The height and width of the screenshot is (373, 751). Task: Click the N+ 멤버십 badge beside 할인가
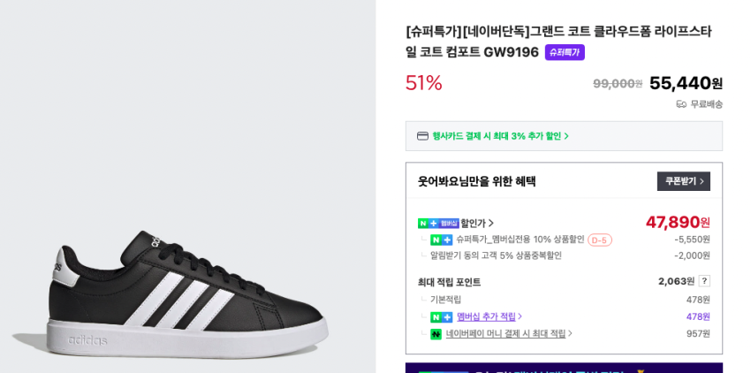pos(438,224)
